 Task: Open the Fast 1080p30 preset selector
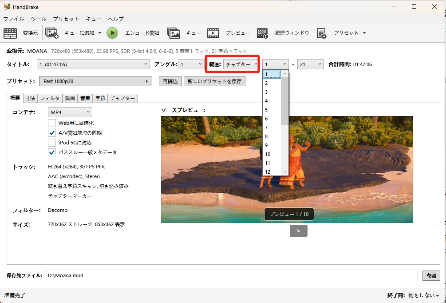pos(95,81)
